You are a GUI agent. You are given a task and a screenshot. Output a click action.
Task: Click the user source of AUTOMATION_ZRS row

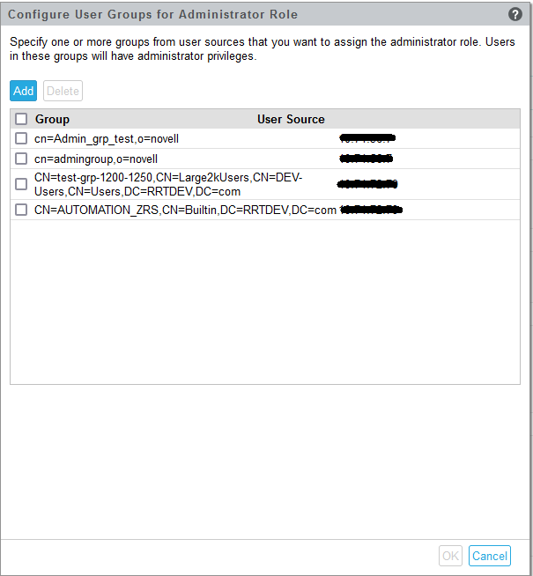click(x=371, y=210)
